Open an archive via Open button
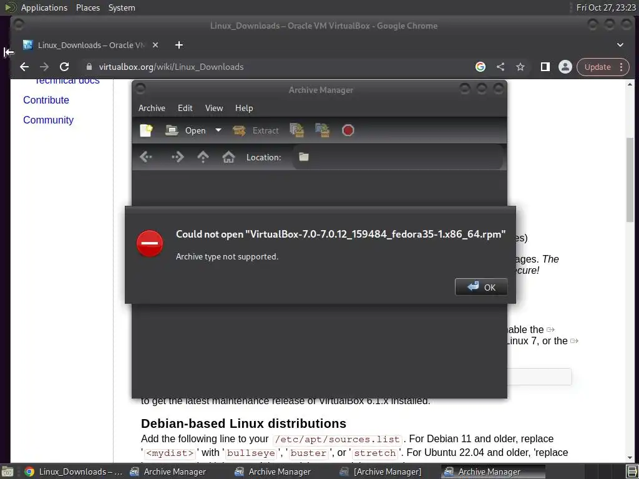The height and width of the screenshot is (479, 639). 185,130
